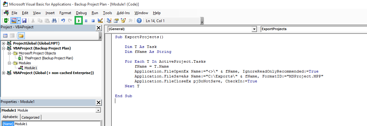
Task: Open the Module1 properties object dropdown
Action: point(98,110)
